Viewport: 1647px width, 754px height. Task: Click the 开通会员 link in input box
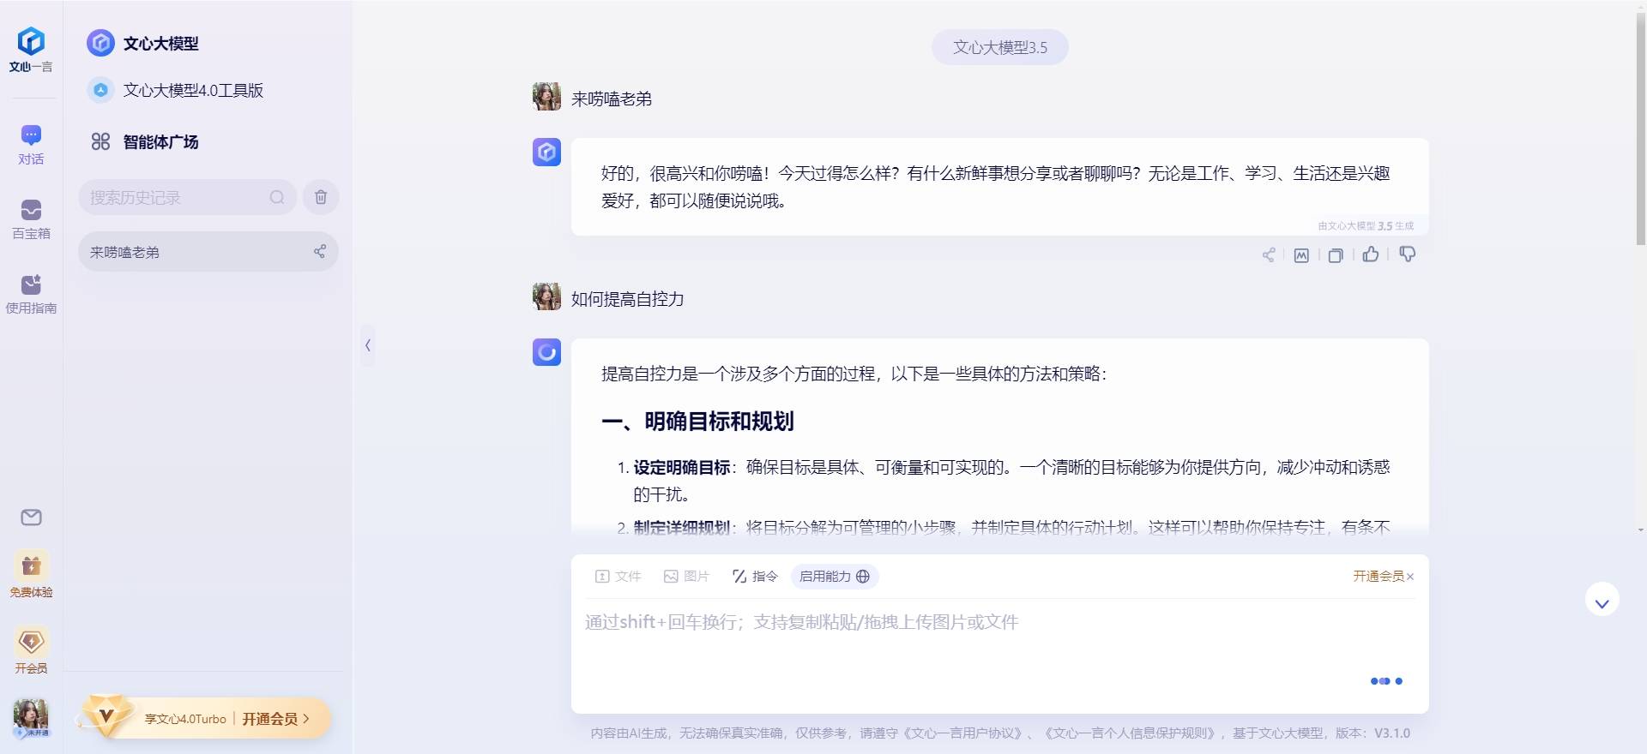(x=1379, y=577)
